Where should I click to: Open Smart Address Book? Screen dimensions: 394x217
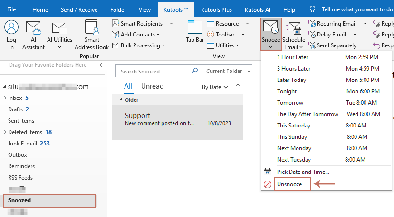click(x=92, y=35)
